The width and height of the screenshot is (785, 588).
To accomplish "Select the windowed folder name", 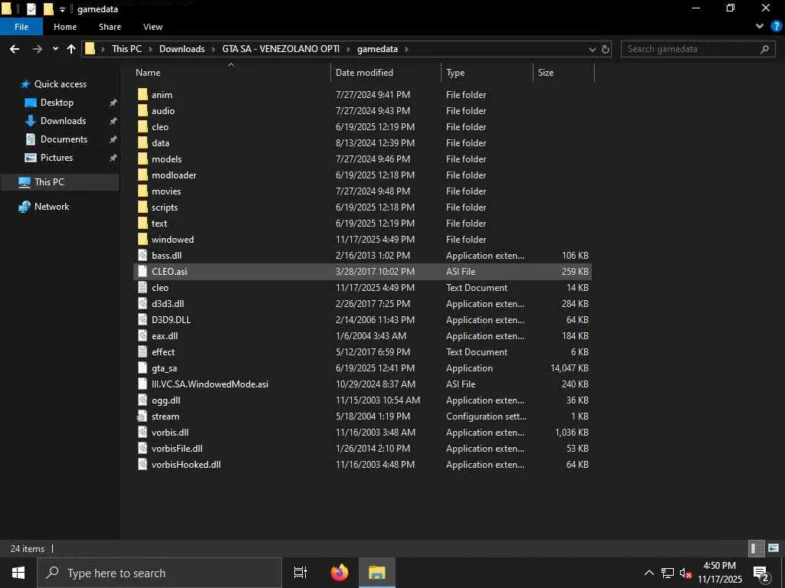I will pyautogui.click(x=172, y=240).
